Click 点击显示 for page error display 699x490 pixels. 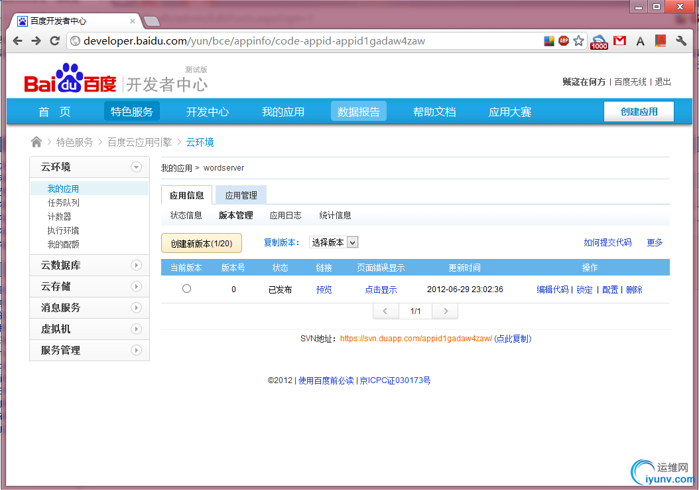click(x=381, y=289)
